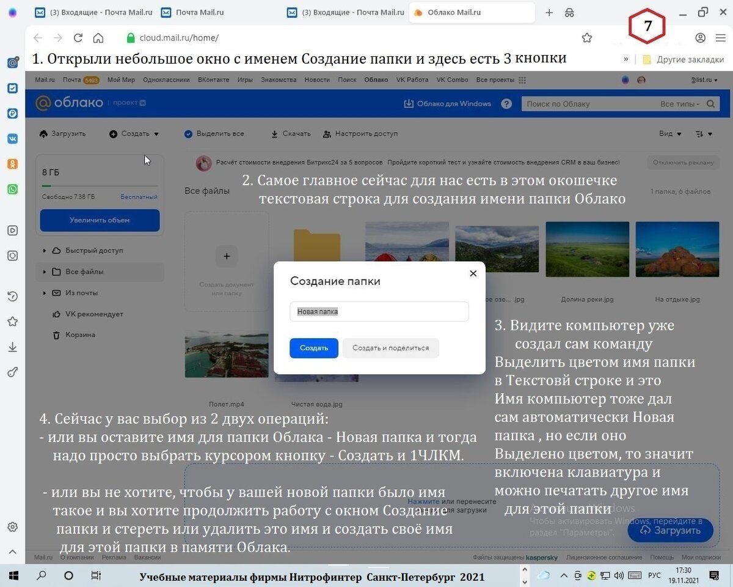Click Лицензионное соглашение footer link
733x587 pixels.
pos(604,558)
